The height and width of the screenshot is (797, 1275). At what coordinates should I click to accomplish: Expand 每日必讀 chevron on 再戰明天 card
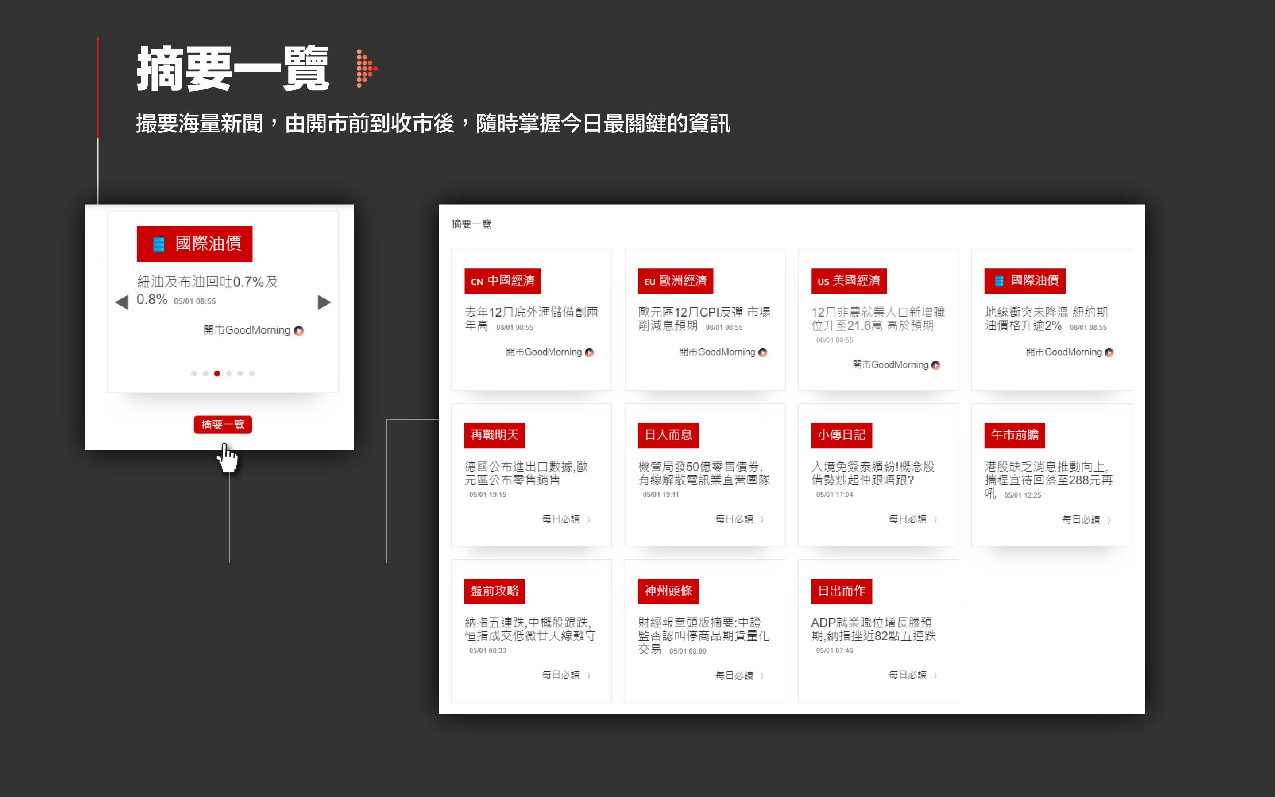[x=588, y=519]
